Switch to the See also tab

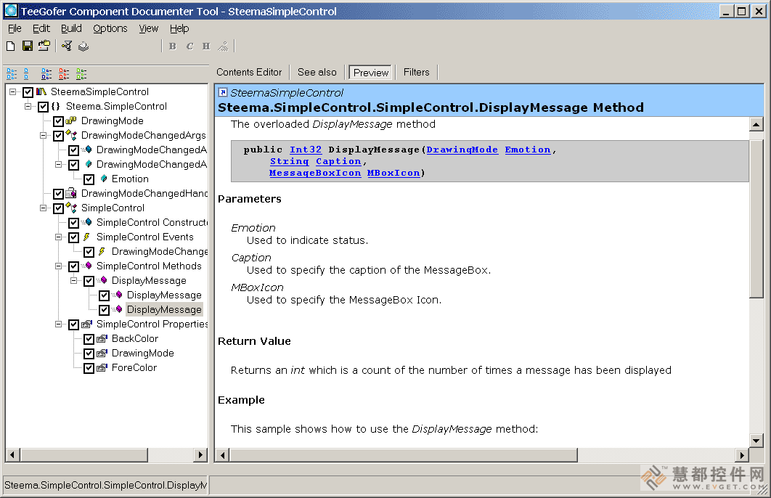pos(317,73)
